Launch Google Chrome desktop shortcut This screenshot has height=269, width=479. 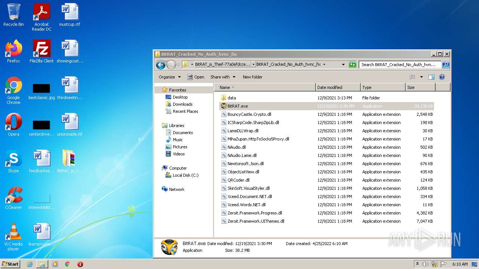click(13, 90)
